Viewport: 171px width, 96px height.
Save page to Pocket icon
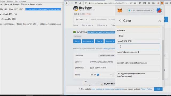click(131, 3)
